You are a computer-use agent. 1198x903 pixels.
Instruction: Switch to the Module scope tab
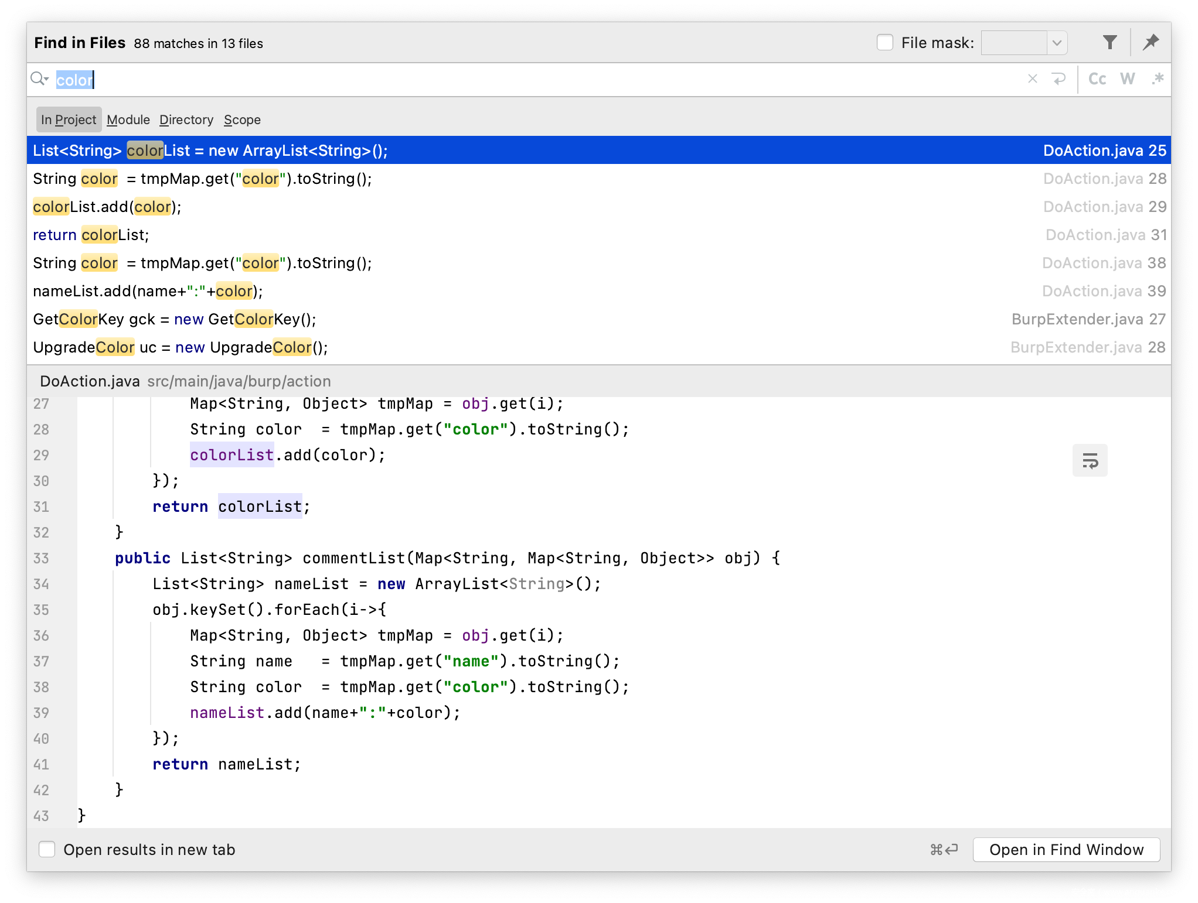[x=128, y=119]
